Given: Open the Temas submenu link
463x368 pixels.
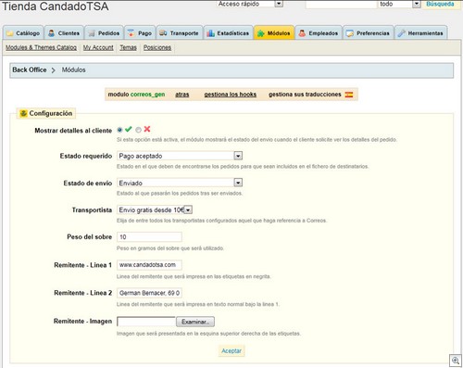Looking at the screenshot, I should pos(128,47).
